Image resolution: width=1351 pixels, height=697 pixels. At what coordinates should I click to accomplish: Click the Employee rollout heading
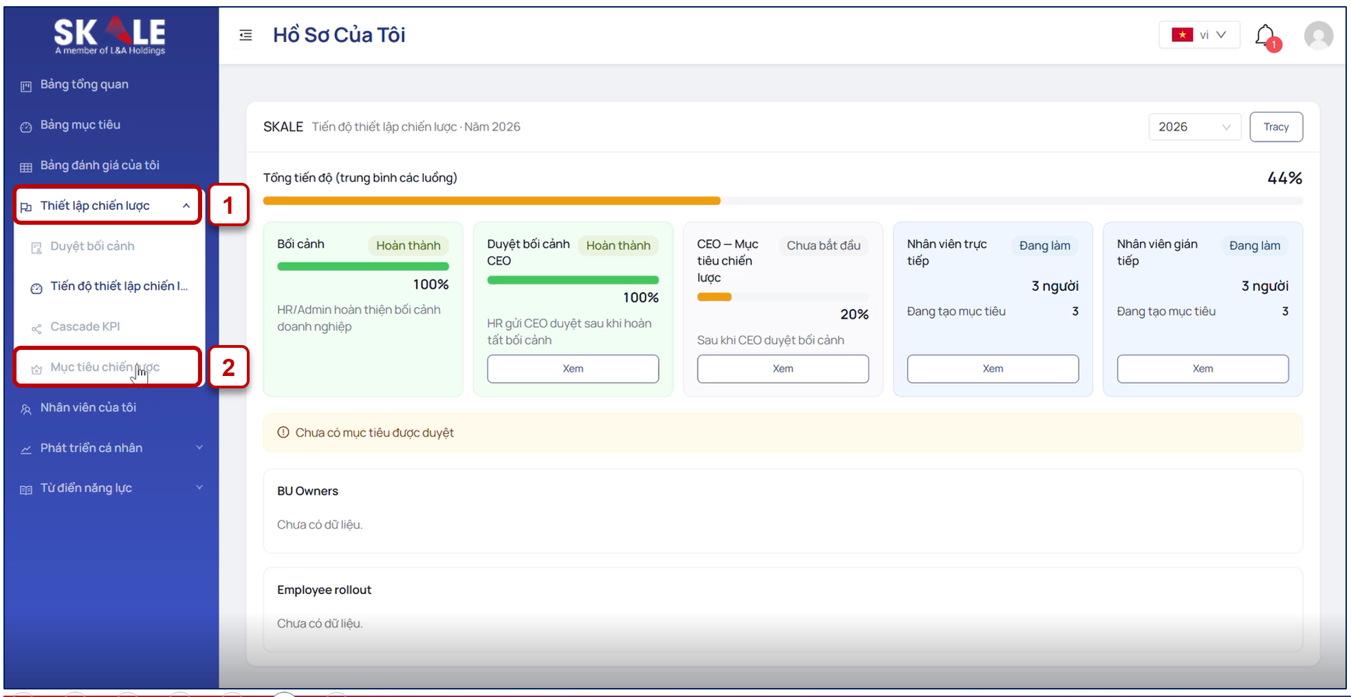(x=324, y=590)
